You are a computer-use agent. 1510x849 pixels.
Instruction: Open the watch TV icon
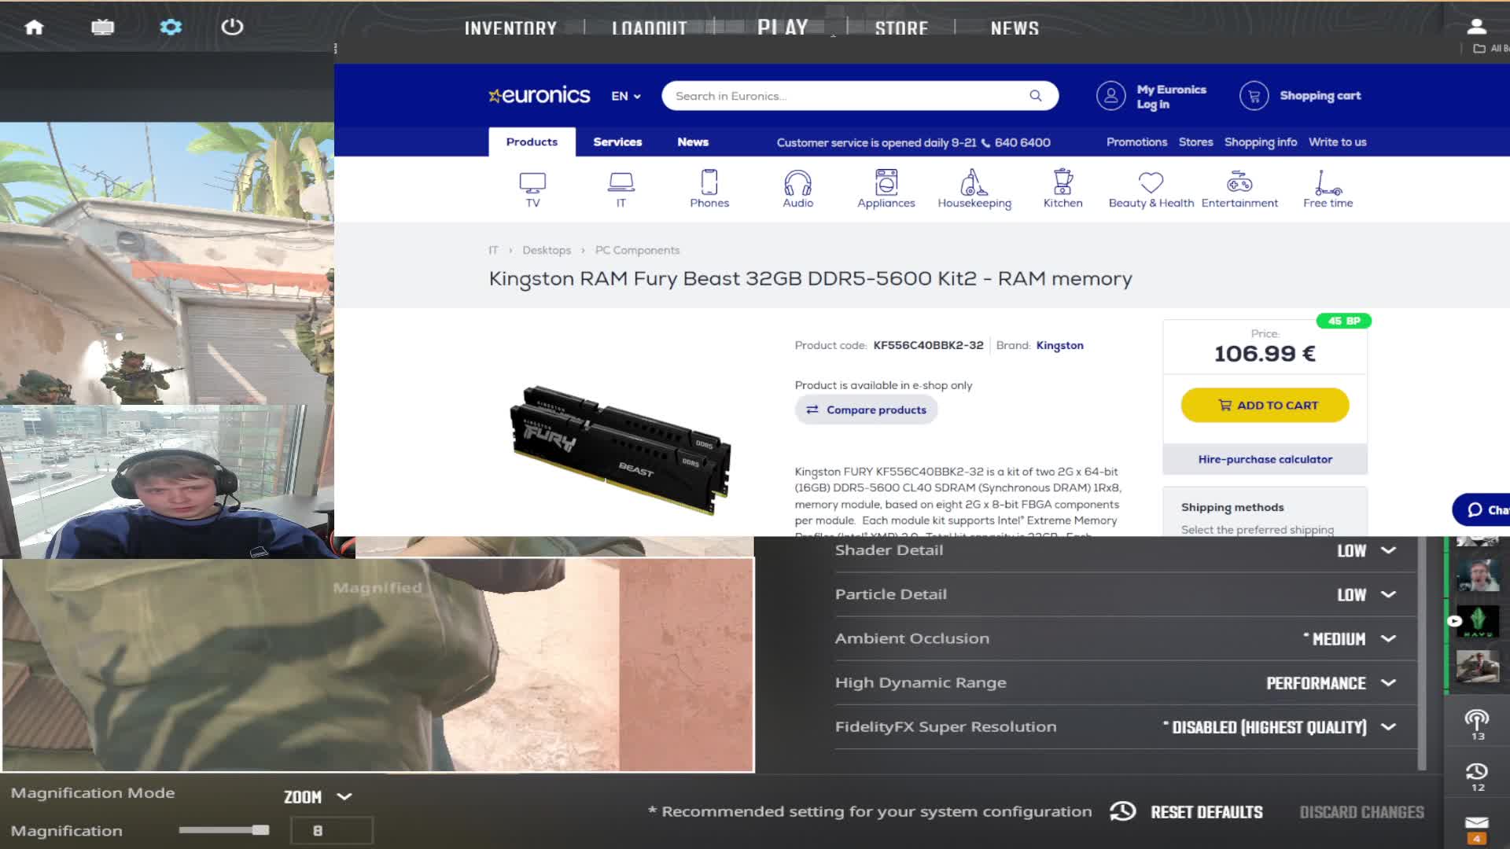tap(102, 28)
